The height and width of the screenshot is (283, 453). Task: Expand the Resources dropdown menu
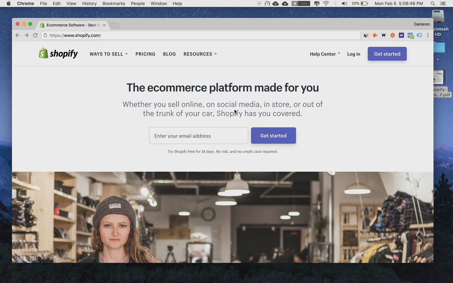200,54
